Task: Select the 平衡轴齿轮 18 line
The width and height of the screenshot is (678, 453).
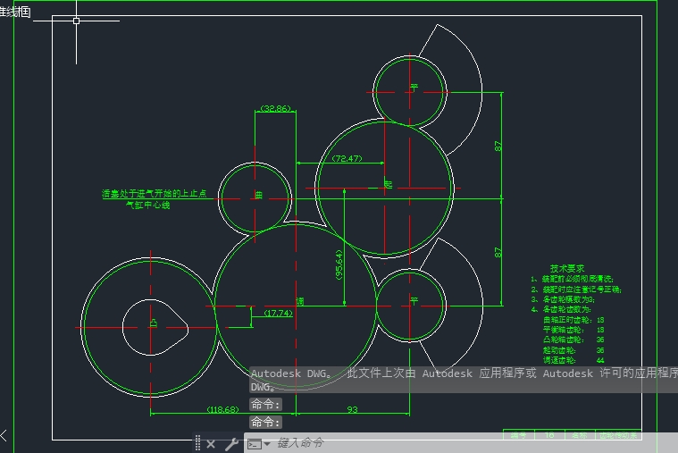Action: coord(573,330)
